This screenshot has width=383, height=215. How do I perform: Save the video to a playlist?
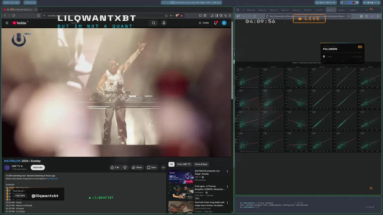[151, 168]
